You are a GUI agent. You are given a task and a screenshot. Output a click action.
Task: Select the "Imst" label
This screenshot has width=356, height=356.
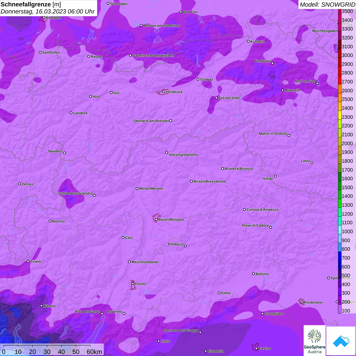[x=96, y=96]
